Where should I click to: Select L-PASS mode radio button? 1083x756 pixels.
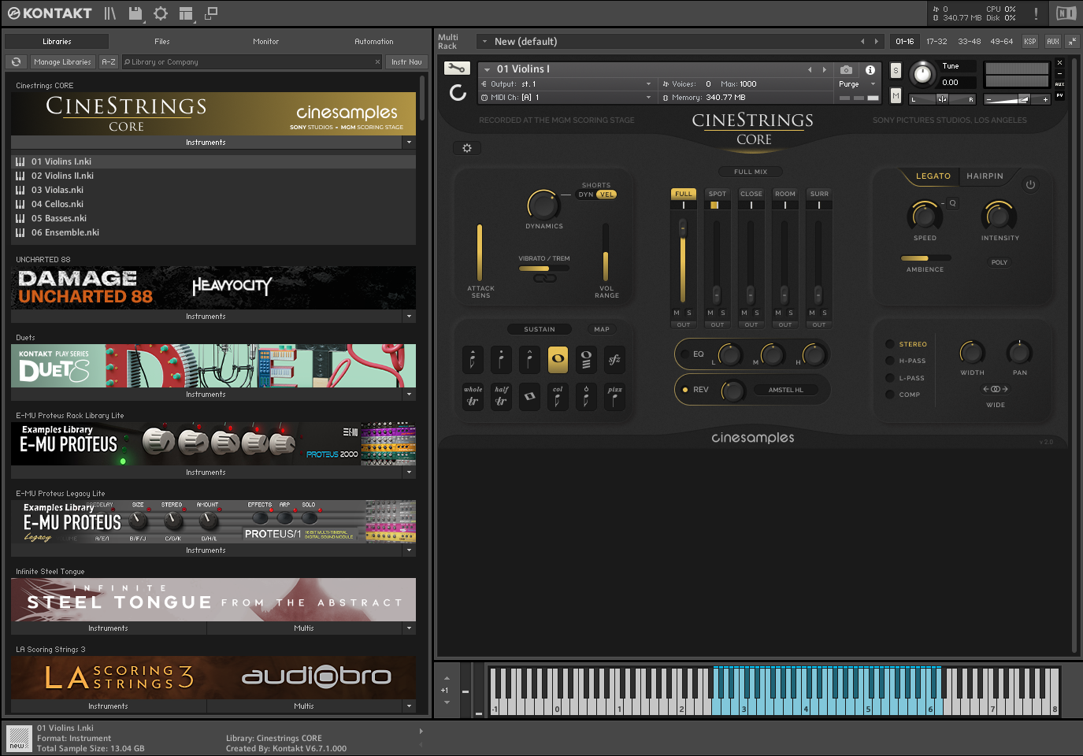point(889,378)
